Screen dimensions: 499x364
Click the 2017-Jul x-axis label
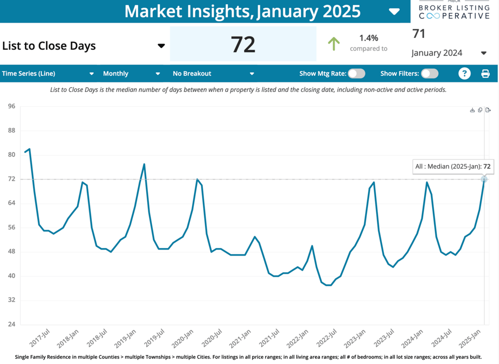(40, 338)
